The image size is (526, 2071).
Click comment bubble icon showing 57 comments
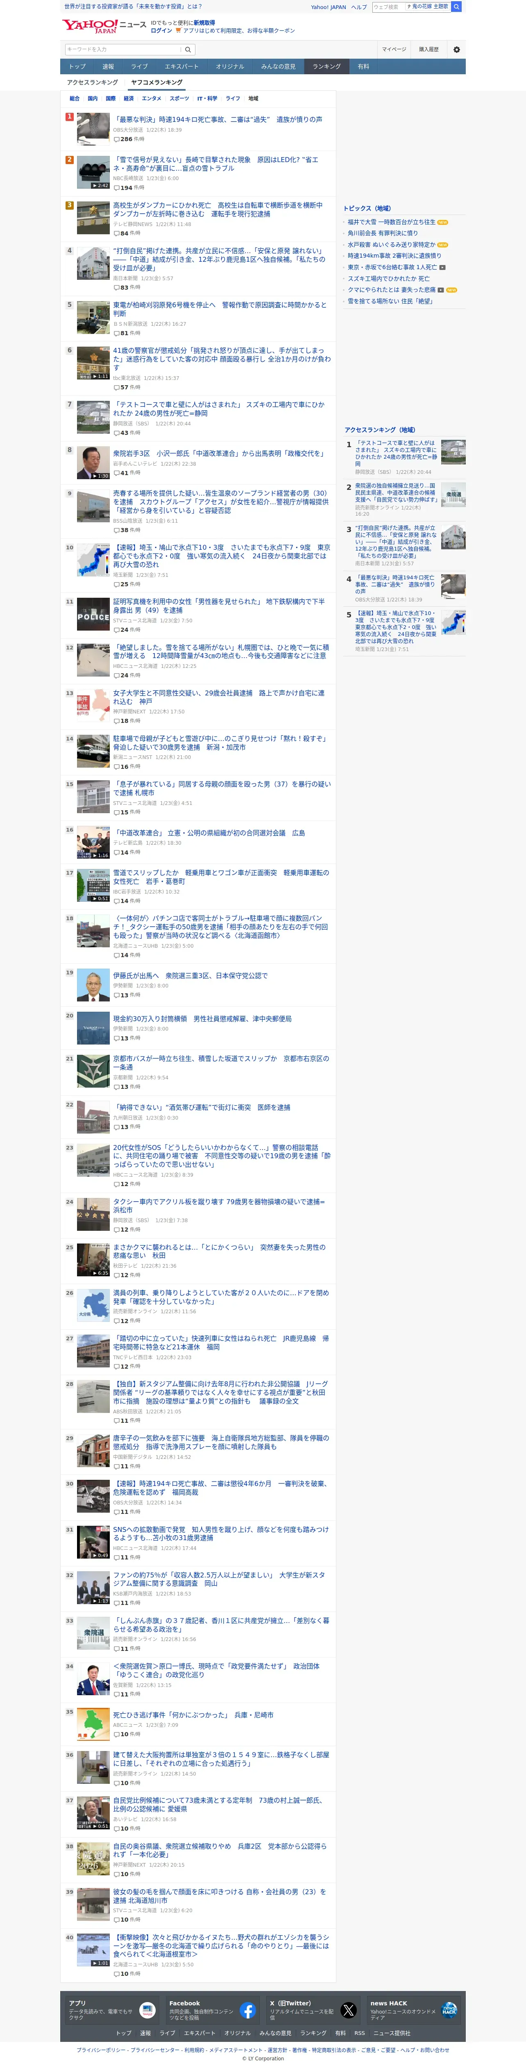tap(116, 387)
